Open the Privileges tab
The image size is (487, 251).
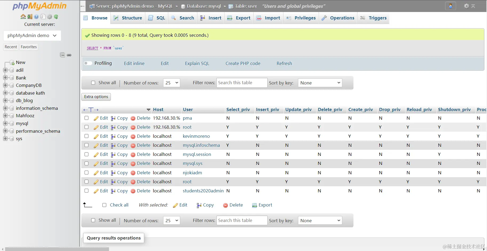301,18
